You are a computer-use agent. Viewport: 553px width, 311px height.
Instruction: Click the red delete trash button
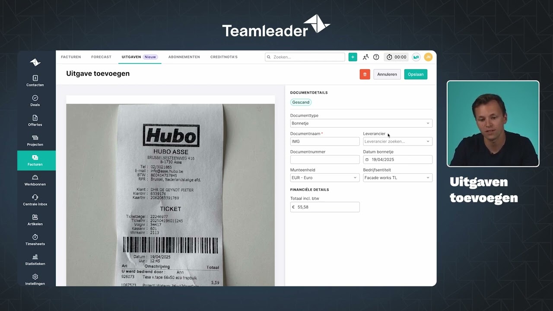click(365, 74)
